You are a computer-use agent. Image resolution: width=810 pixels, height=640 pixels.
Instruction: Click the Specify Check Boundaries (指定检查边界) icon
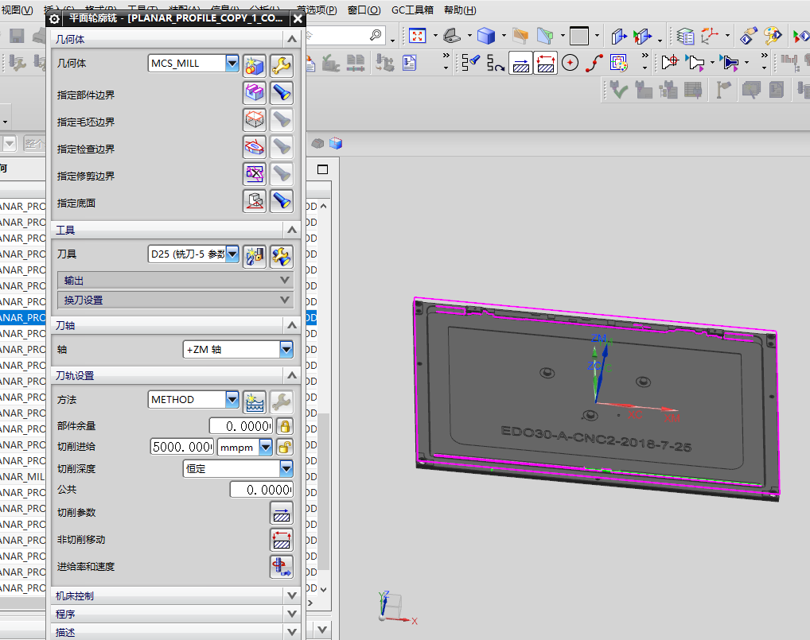(x=254, y=148)
